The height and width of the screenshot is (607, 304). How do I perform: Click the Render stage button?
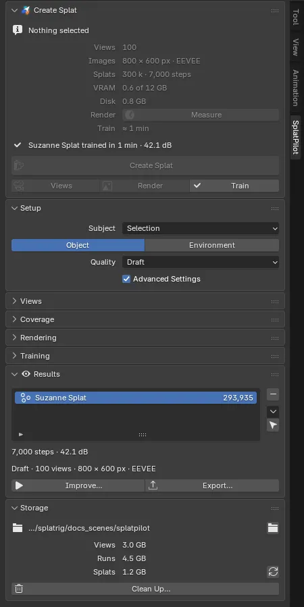click(x=145, y=186)
